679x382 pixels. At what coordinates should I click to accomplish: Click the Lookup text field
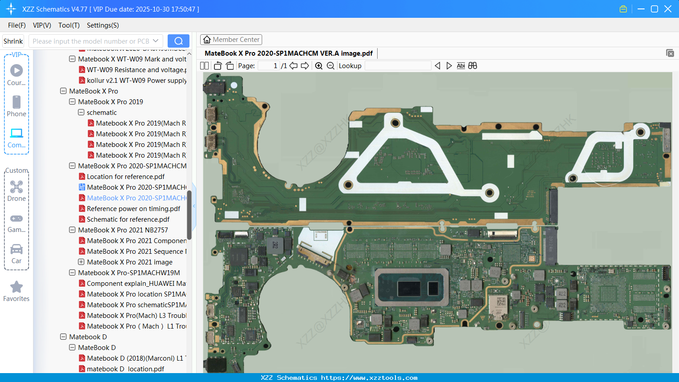[x=398, y=66]
